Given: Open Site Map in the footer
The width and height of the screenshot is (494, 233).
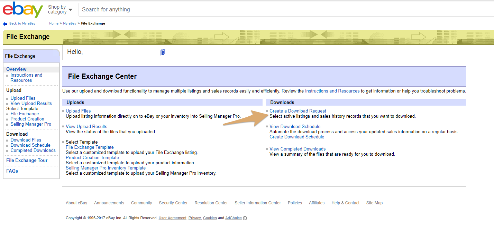Looking at the screenshot, I should [375, 203].
